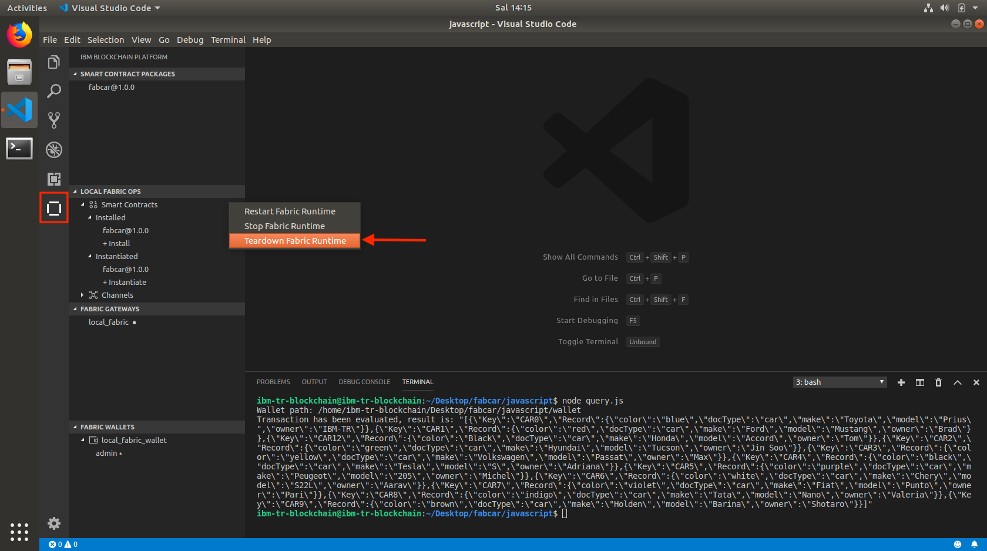Create a new terminal with plus icon
987x551 pixels.
[901, 382]
